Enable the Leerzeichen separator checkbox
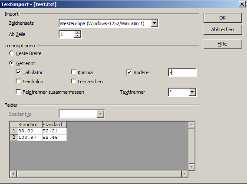 (x=73, y=82)
